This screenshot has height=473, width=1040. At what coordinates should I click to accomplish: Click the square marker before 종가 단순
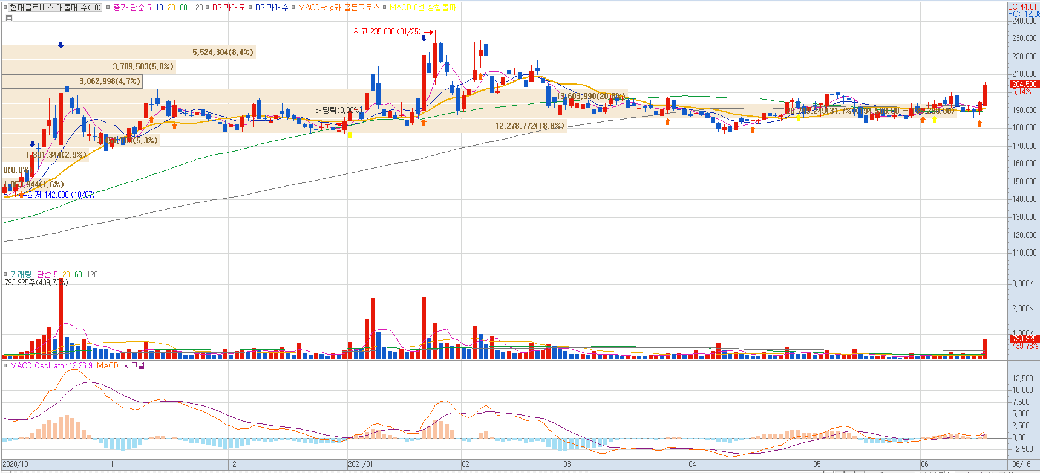(x=108, y=8)
